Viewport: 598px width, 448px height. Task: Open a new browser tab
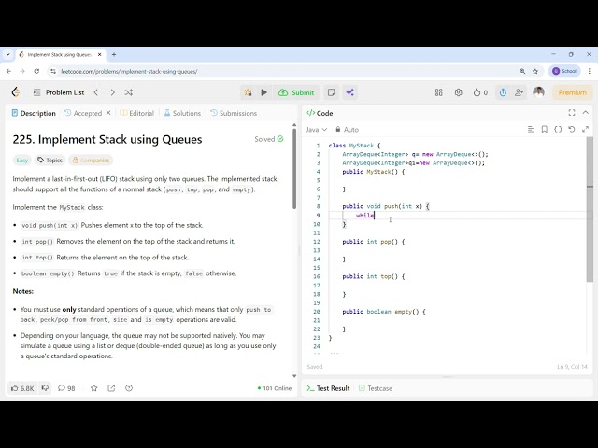point(114,54)
